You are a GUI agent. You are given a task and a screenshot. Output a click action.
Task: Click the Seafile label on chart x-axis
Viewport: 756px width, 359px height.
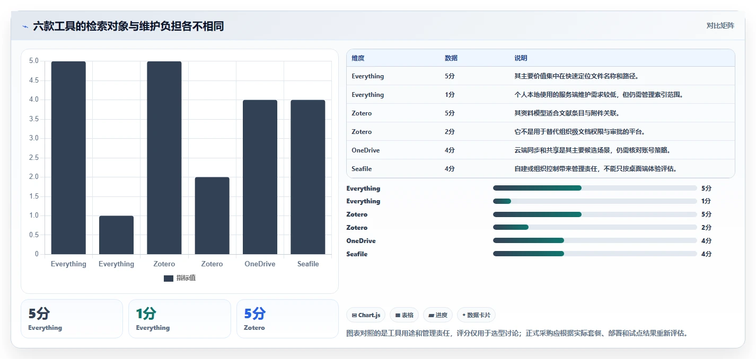[308, 264]
